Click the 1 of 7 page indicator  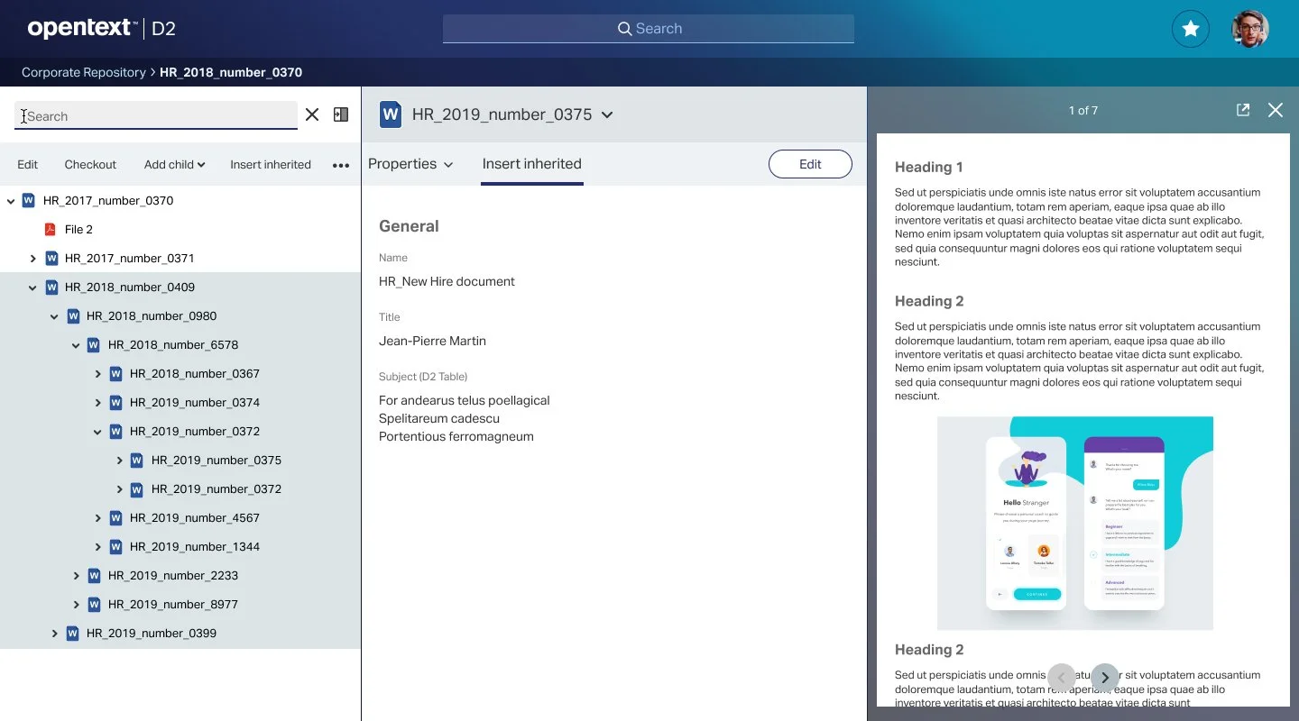tap(1083, 110)
